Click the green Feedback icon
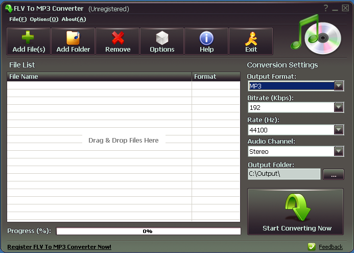 point(312,247)
